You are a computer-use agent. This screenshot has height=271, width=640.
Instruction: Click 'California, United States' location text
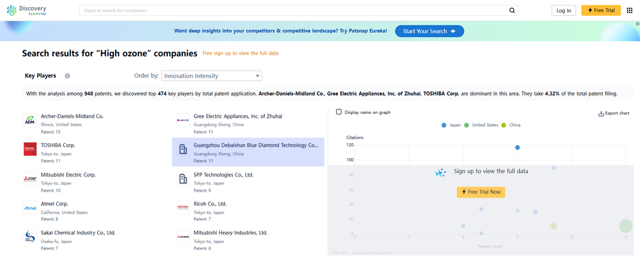[64, 212]
